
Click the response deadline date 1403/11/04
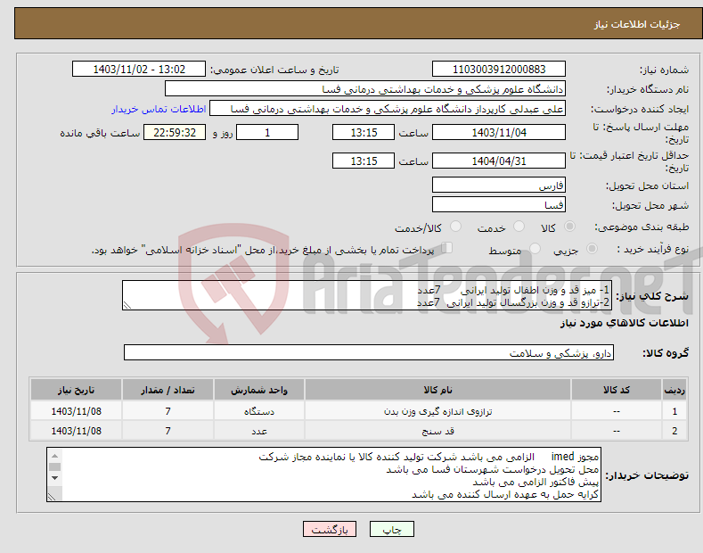pyautogui.click(x=499, y=132)
